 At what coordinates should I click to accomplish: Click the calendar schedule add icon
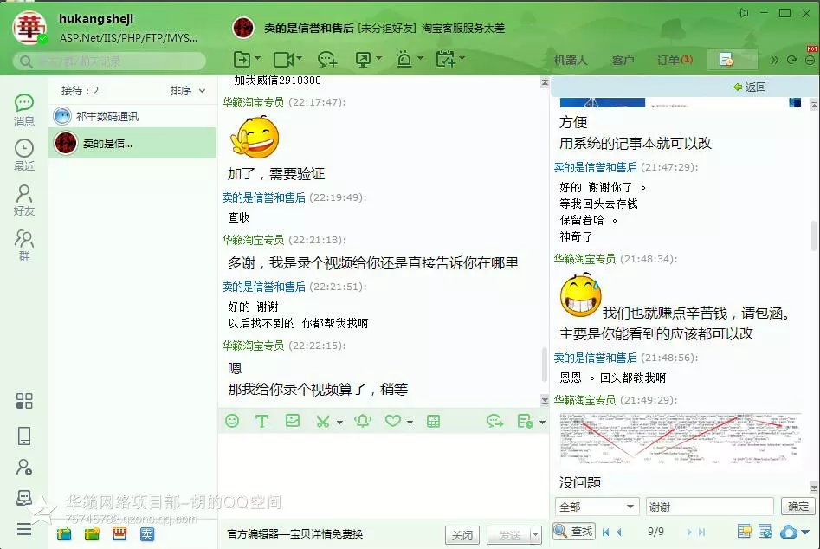pos(445,59)
